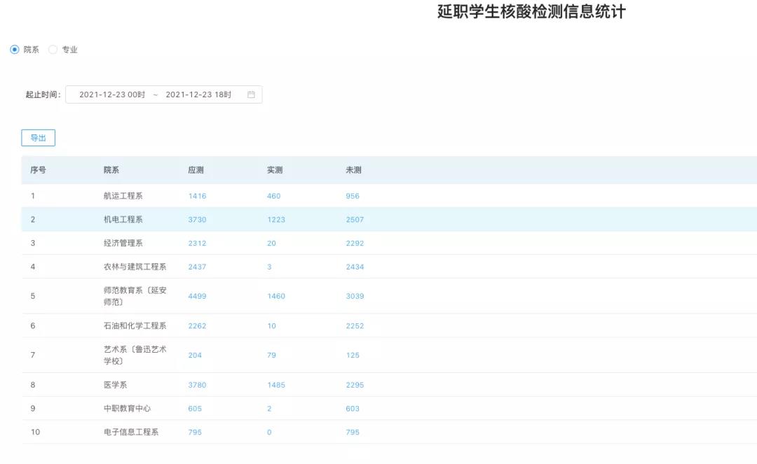
Task: Click department name 师范教育系（延安师范）
Action: (x=135, y=296)
